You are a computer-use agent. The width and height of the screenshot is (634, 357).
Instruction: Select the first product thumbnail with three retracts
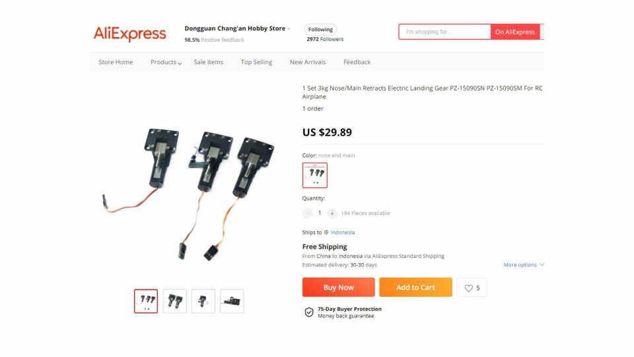coord(146,301)
